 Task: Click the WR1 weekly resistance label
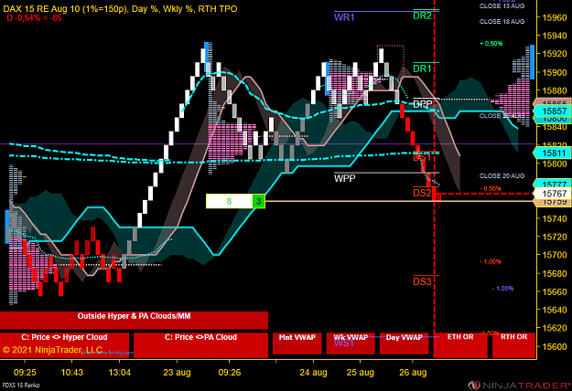344,17
